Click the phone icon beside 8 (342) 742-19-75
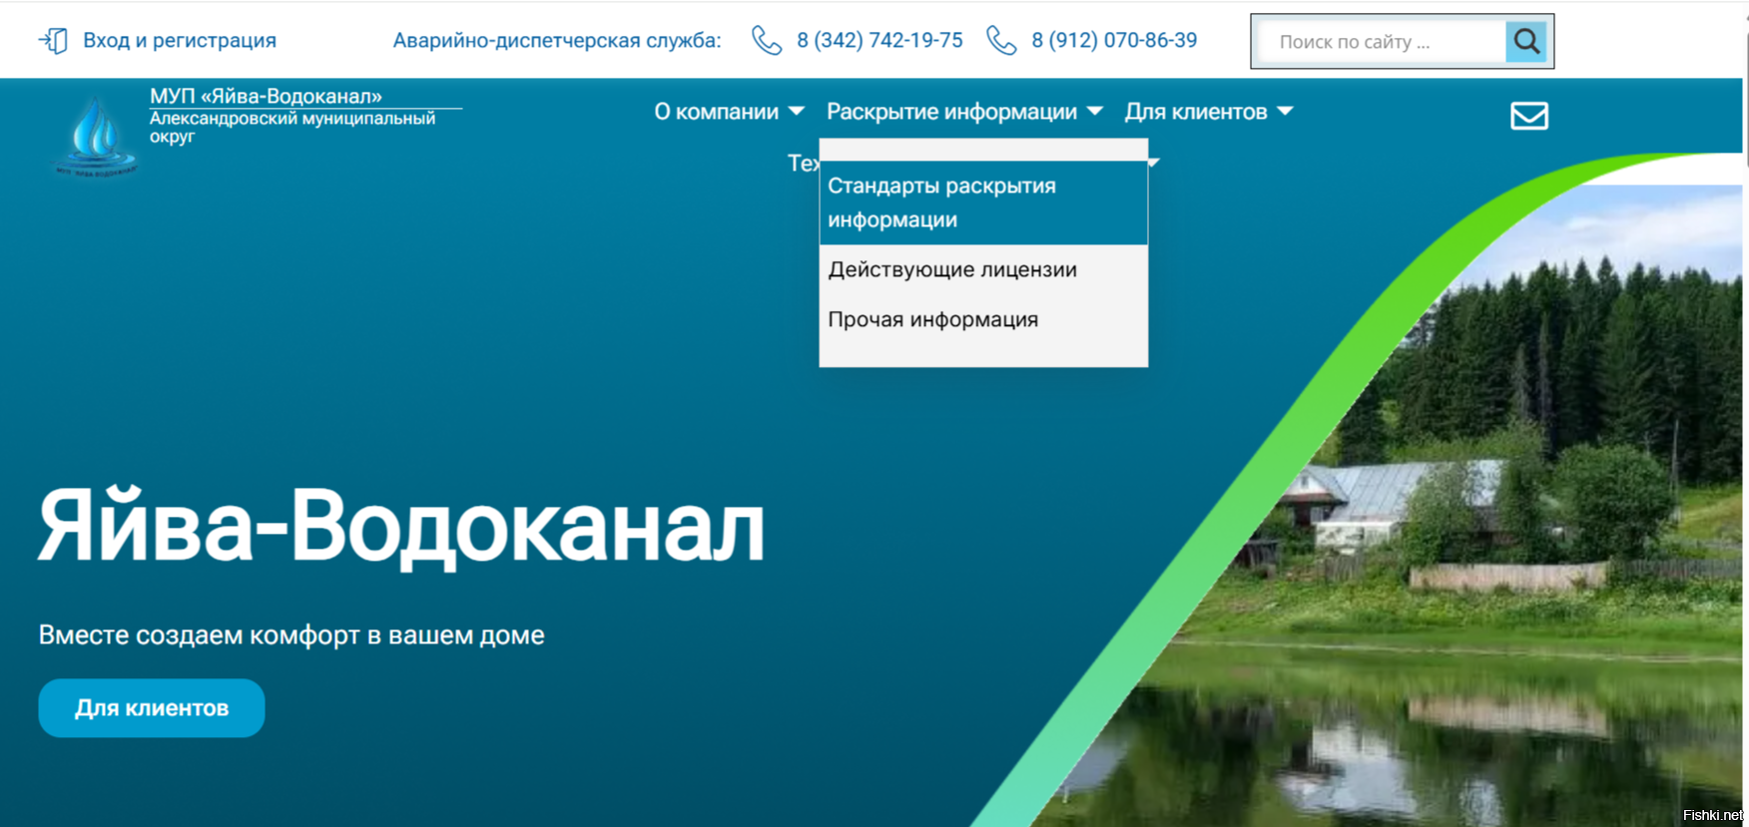Image resolution: width=1749 pixels, height=827 pixels. 767,41
